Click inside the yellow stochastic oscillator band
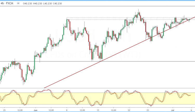The height and width of the screenshot is (112, 195). (x=65, y=98)
